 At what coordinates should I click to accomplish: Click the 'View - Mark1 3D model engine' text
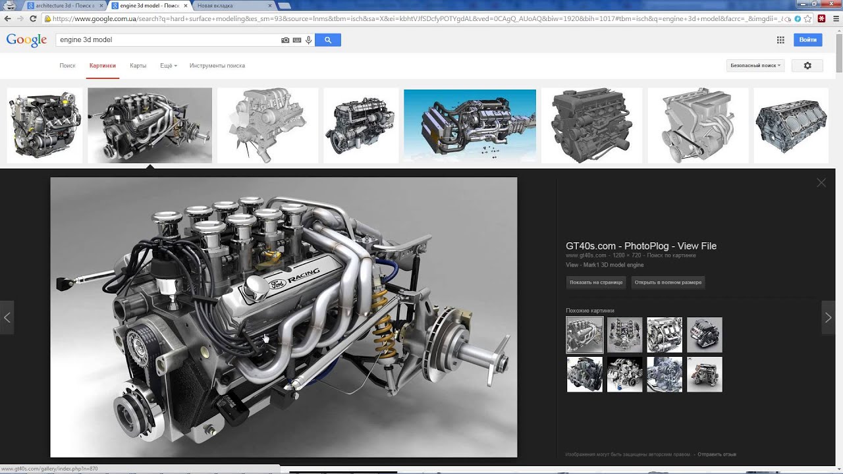(605, 265)
